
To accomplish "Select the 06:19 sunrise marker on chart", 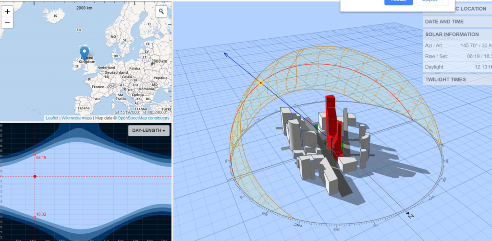I will tap(35, 155).
